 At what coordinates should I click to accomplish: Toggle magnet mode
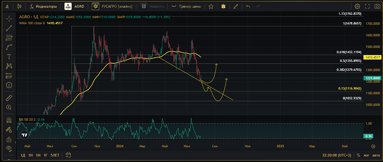click(x=8, y=120)
